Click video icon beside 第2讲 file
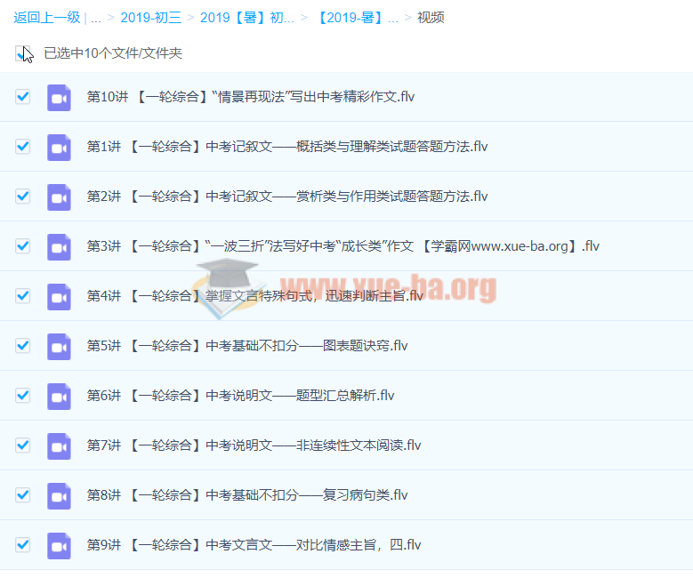Image resolution: width=693 pixels, height=578 pixels. [x=59, y=197]
